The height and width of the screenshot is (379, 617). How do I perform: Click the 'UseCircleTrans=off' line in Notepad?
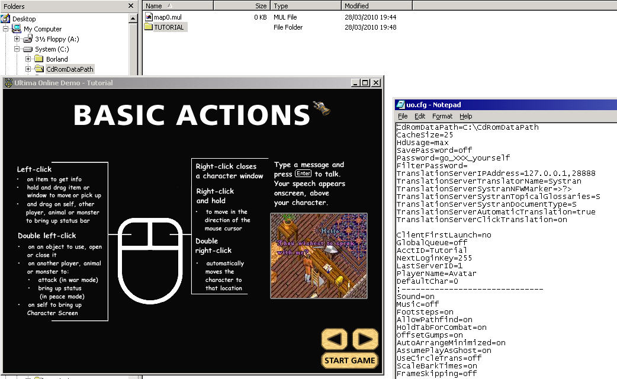tap(439, 358)
